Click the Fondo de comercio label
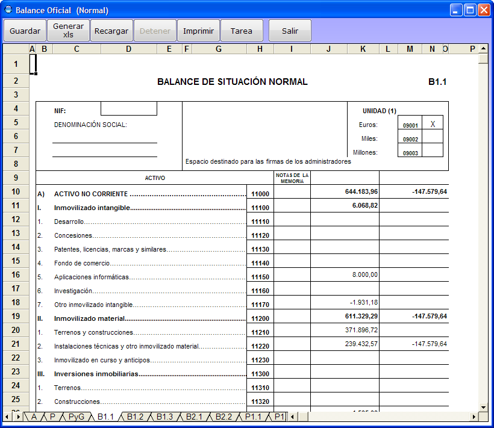The image size is (494, 428). (x=82, y=263)
